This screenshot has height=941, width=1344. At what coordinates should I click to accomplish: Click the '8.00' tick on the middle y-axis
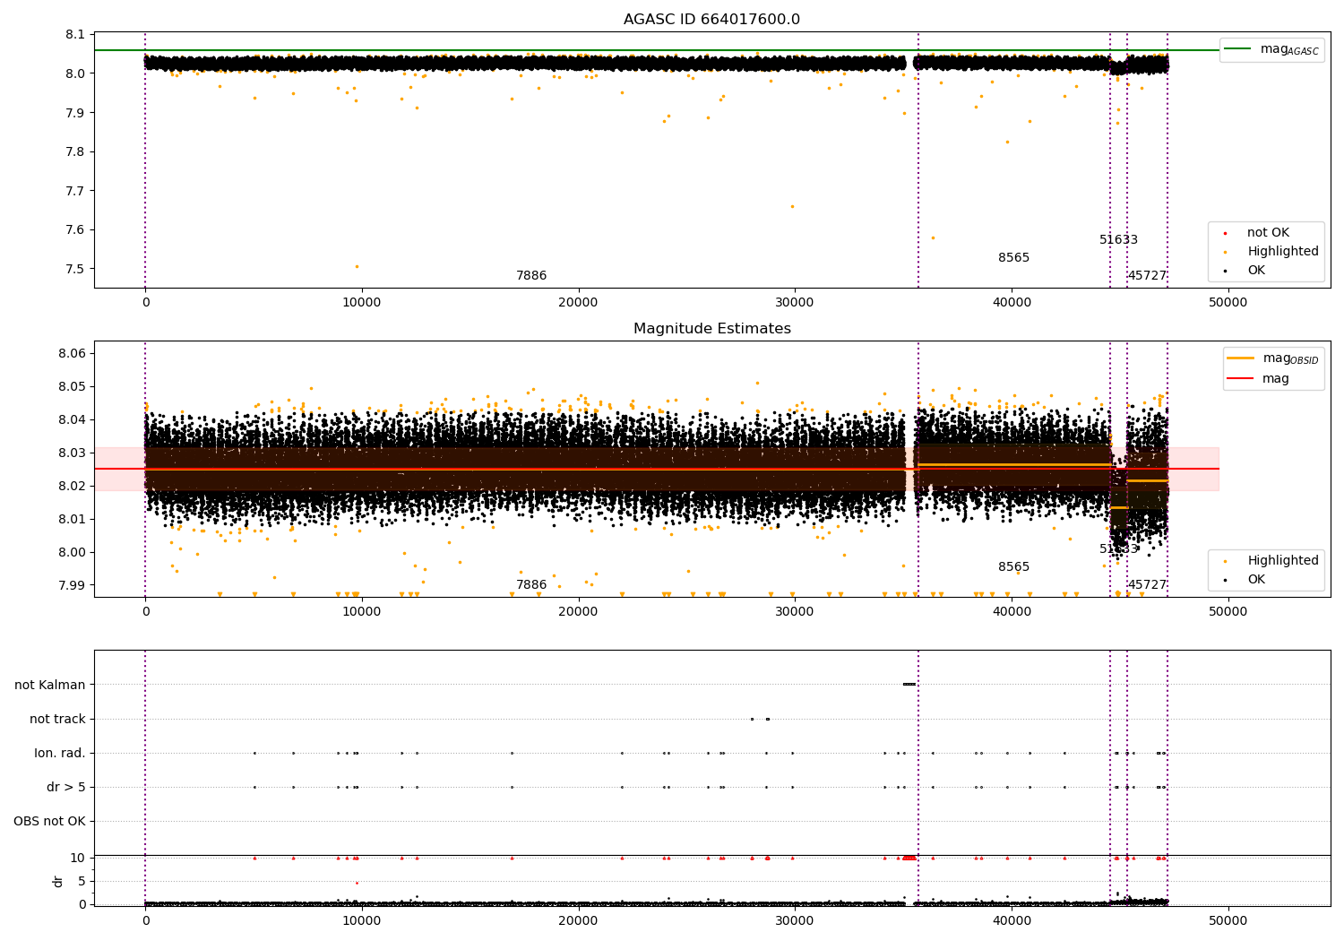(x=73, y=552)
